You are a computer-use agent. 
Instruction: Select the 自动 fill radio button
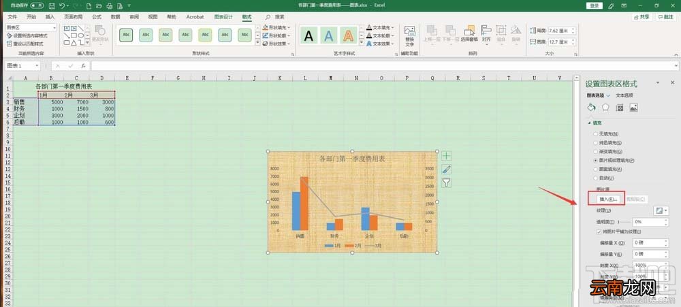tap(595, 178)
